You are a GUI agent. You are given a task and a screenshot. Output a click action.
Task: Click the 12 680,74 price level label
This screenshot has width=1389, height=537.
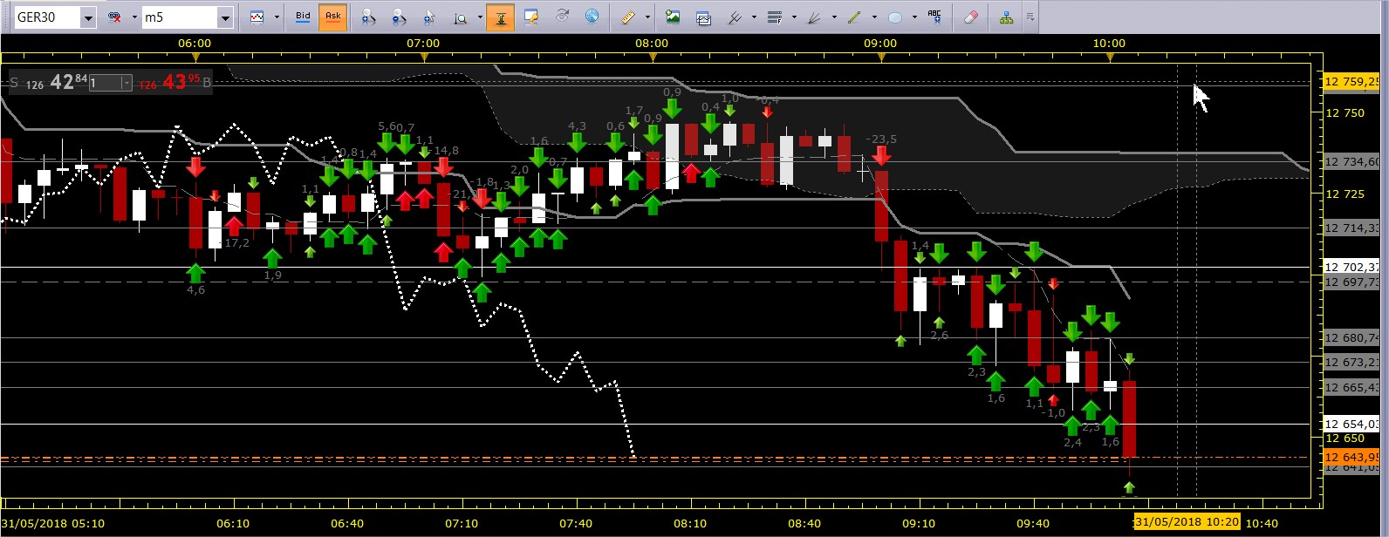(x=1351, y=338)
